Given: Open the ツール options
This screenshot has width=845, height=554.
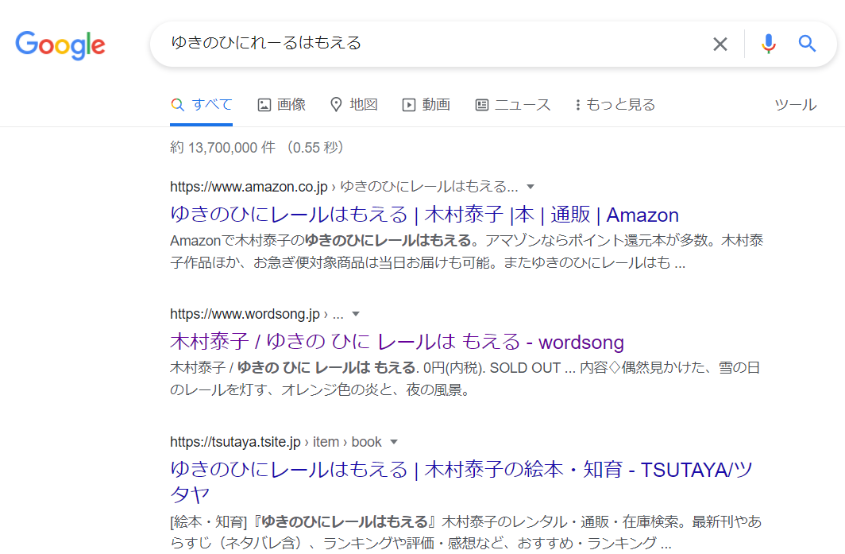Looking at the screenshot, I should click(796, 105).
